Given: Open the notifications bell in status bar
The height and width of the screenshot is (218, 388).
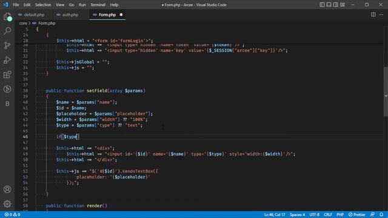Looking at the screenshot, I should coord(381,214).
